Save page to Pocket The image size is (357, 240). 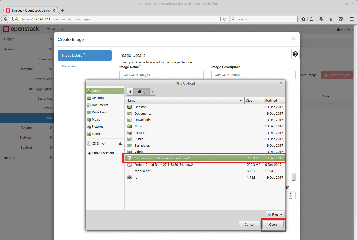[341, 19]
